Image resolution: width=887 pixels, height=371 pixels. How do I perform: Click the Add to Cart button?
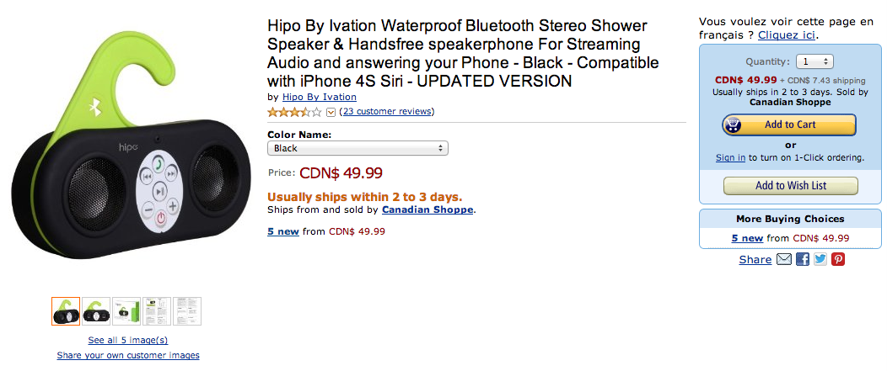789,125
